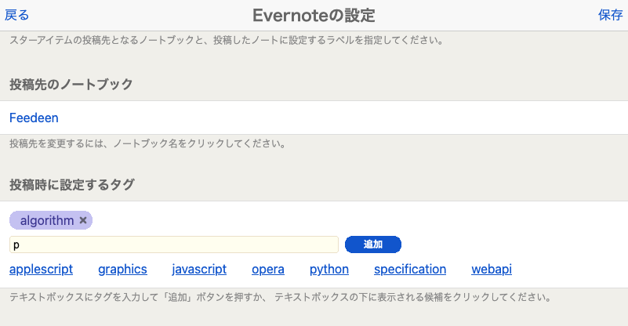Remove the algorithm tag via its x icon

click(x=83, y=220)
